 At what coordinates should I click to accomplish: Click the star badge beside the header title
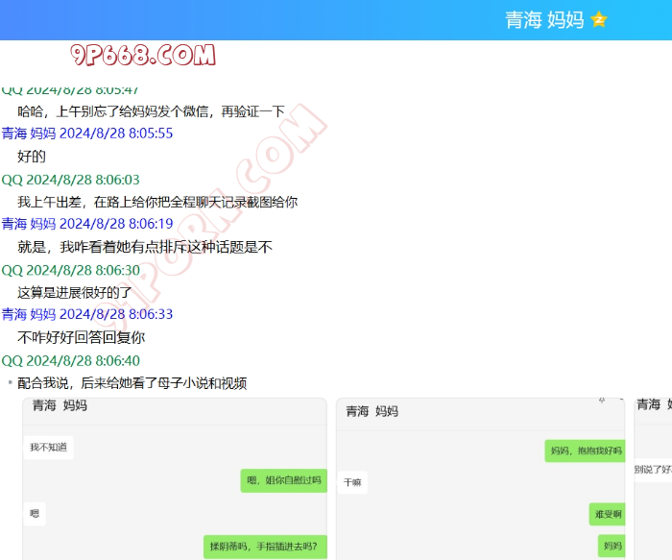[599, 19]
